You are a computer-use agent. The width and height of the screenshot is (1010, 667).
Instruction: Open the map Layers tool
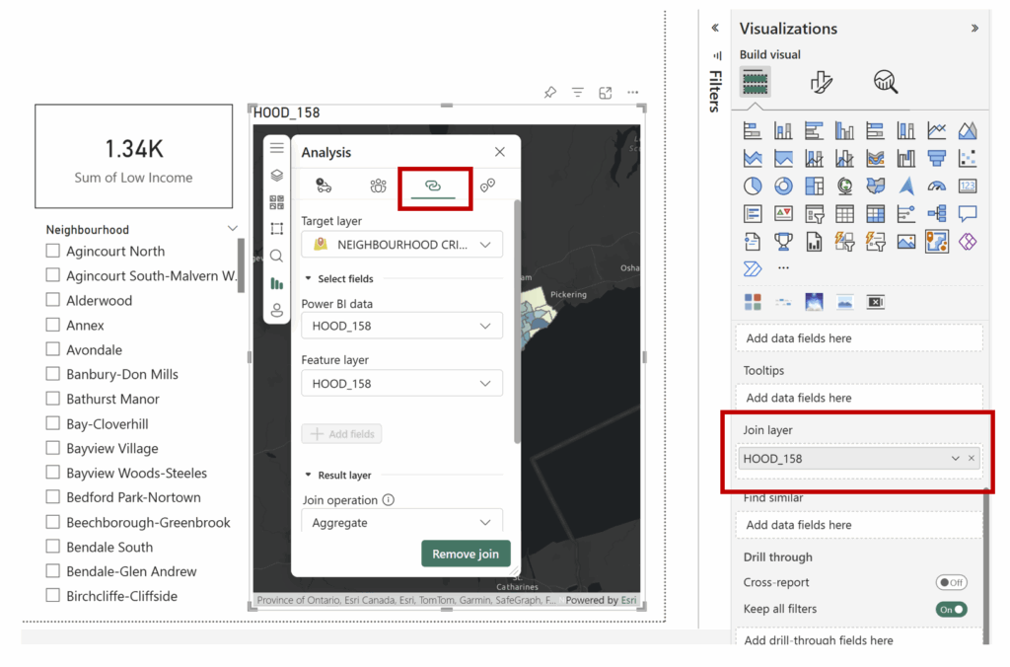[277, 176]
